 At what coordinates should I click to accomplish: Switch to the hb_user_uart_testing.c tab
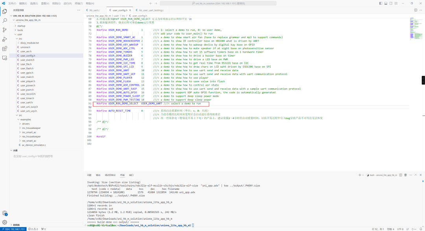click(x=150, y=10)
